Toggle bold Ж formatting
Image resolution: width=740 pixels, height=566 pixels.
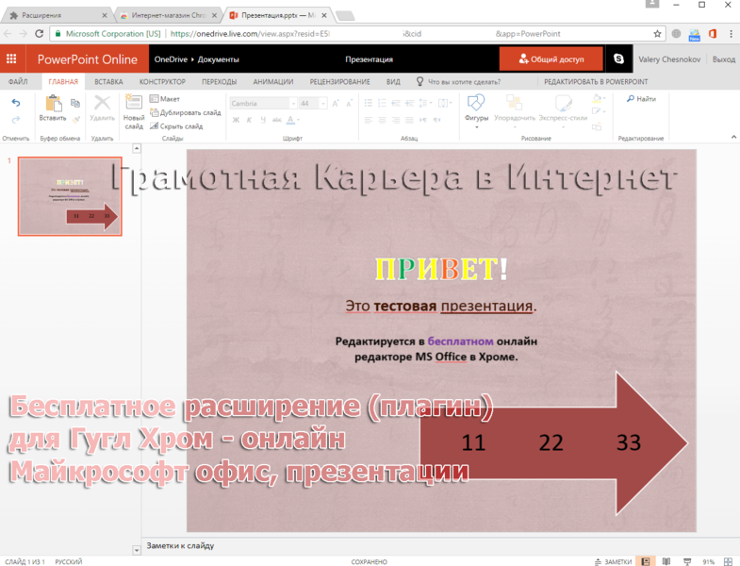point(236,120)
